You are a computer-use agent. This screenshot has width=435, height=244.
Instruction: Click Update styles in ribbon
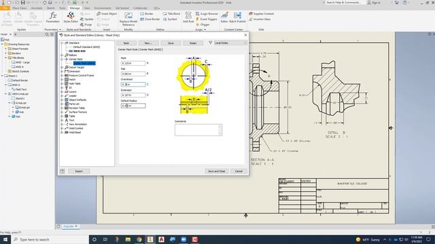click(x=86, y=19)
